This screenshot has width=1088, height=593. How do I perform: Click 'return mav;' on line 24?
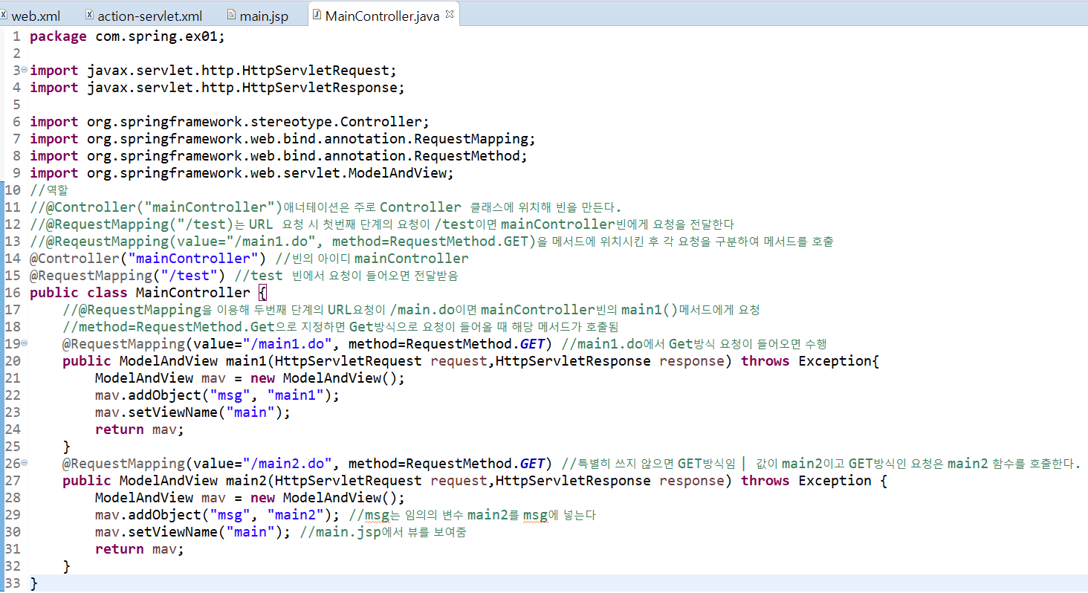[x=139, y=430]
